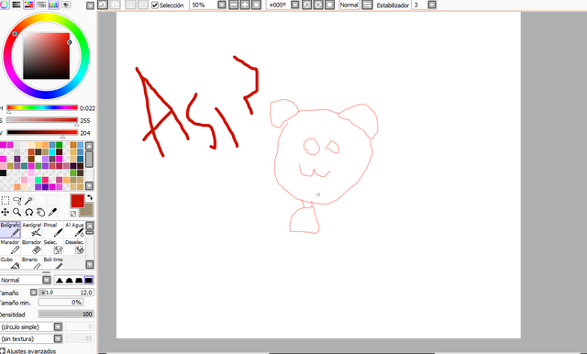587x354 pixels.
Task: Toggle the swatches panel icon
Action: (53, 5)
